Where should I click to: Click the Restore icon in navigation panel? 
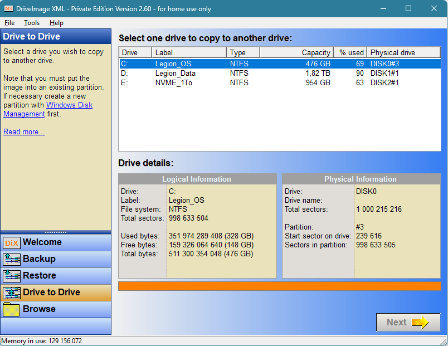point(12,276)
